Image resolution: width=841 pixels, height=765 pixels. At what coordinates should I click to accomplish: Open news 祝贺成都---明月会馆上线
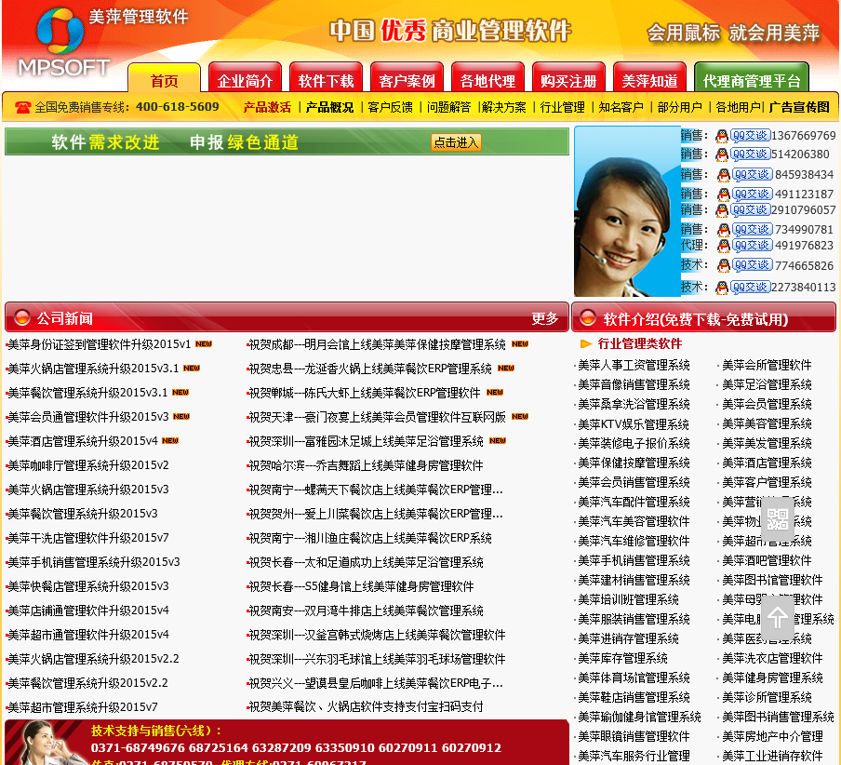[378, 344]
